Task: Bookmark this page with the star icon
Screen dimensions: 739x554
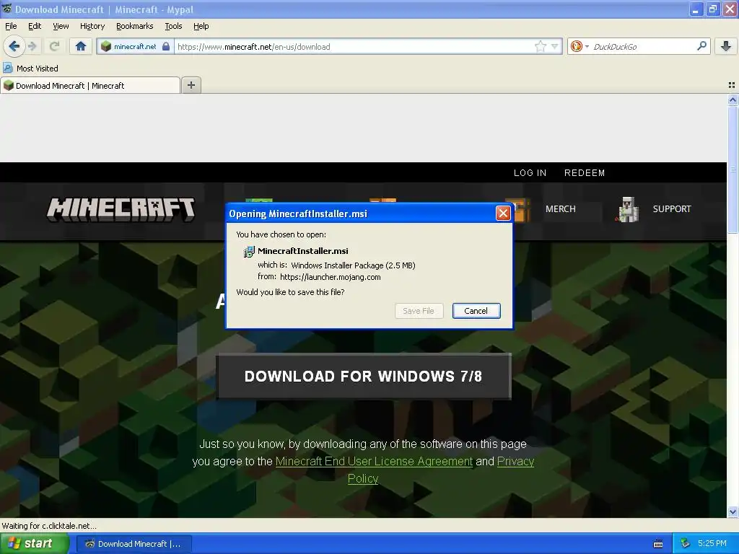Action: click(x=540, y=46)
